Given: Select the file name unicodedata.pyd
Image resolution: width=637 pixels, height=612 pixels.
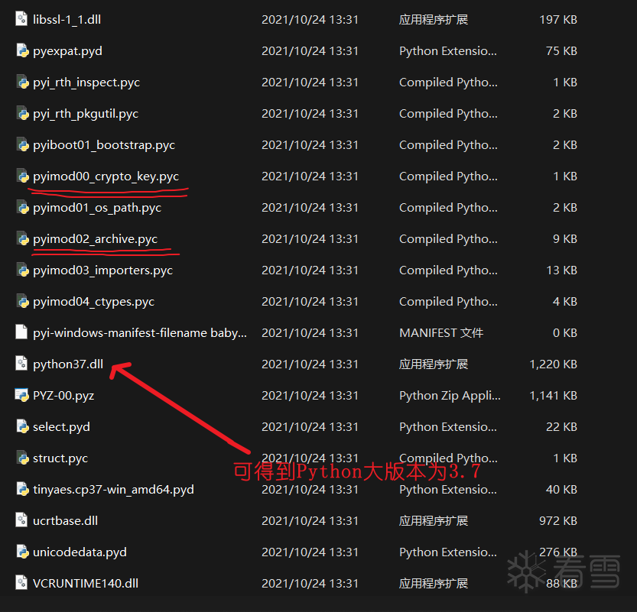Looking at the screenshot, I should tap(80, 552).
